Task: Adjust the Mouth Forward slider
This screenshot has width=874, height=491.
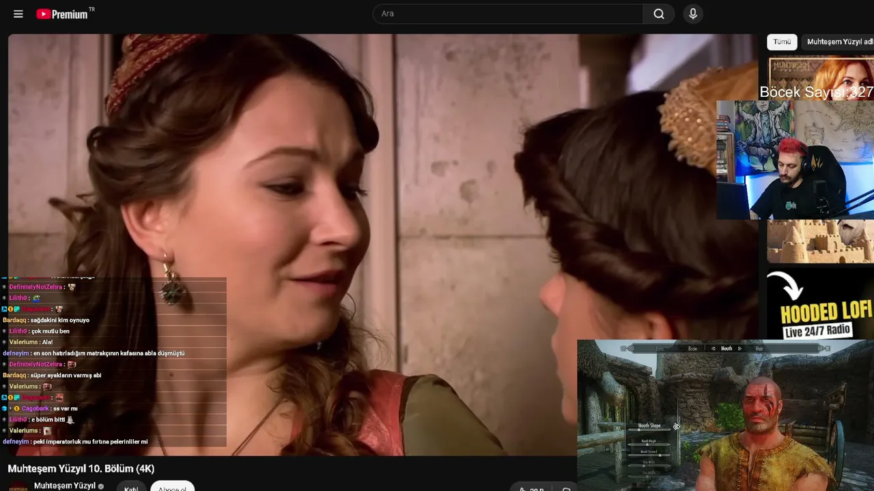Action: [x=649, y=456]
